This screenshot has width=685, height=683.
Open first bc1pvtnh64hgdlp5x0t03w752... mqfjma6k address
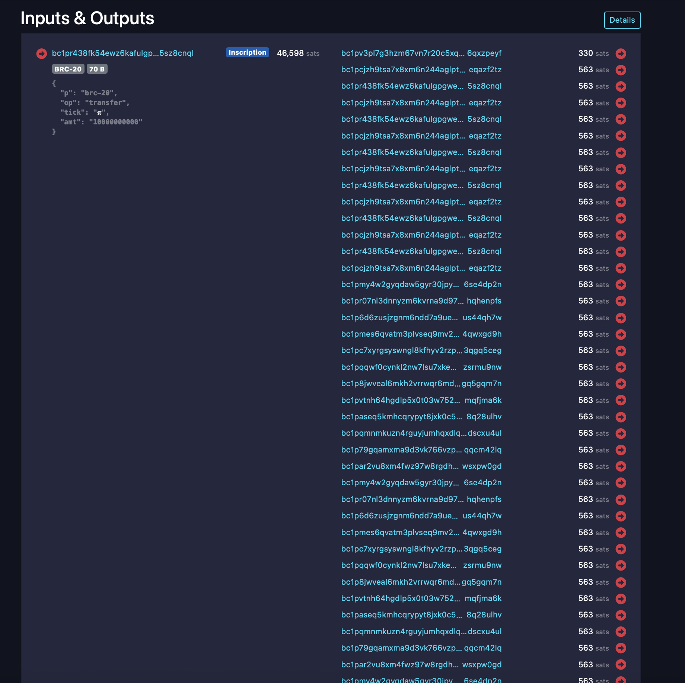[421, 400]
